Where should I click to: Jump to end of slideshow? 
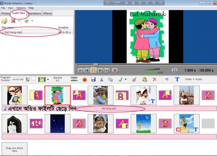[107, 70]
